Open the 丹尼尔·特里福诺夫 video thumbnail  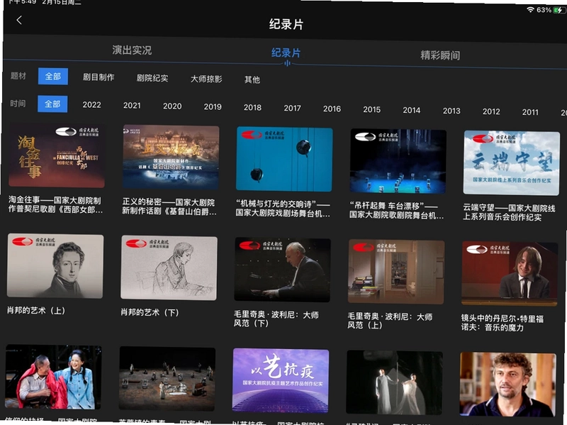click(x=510, y=274)
